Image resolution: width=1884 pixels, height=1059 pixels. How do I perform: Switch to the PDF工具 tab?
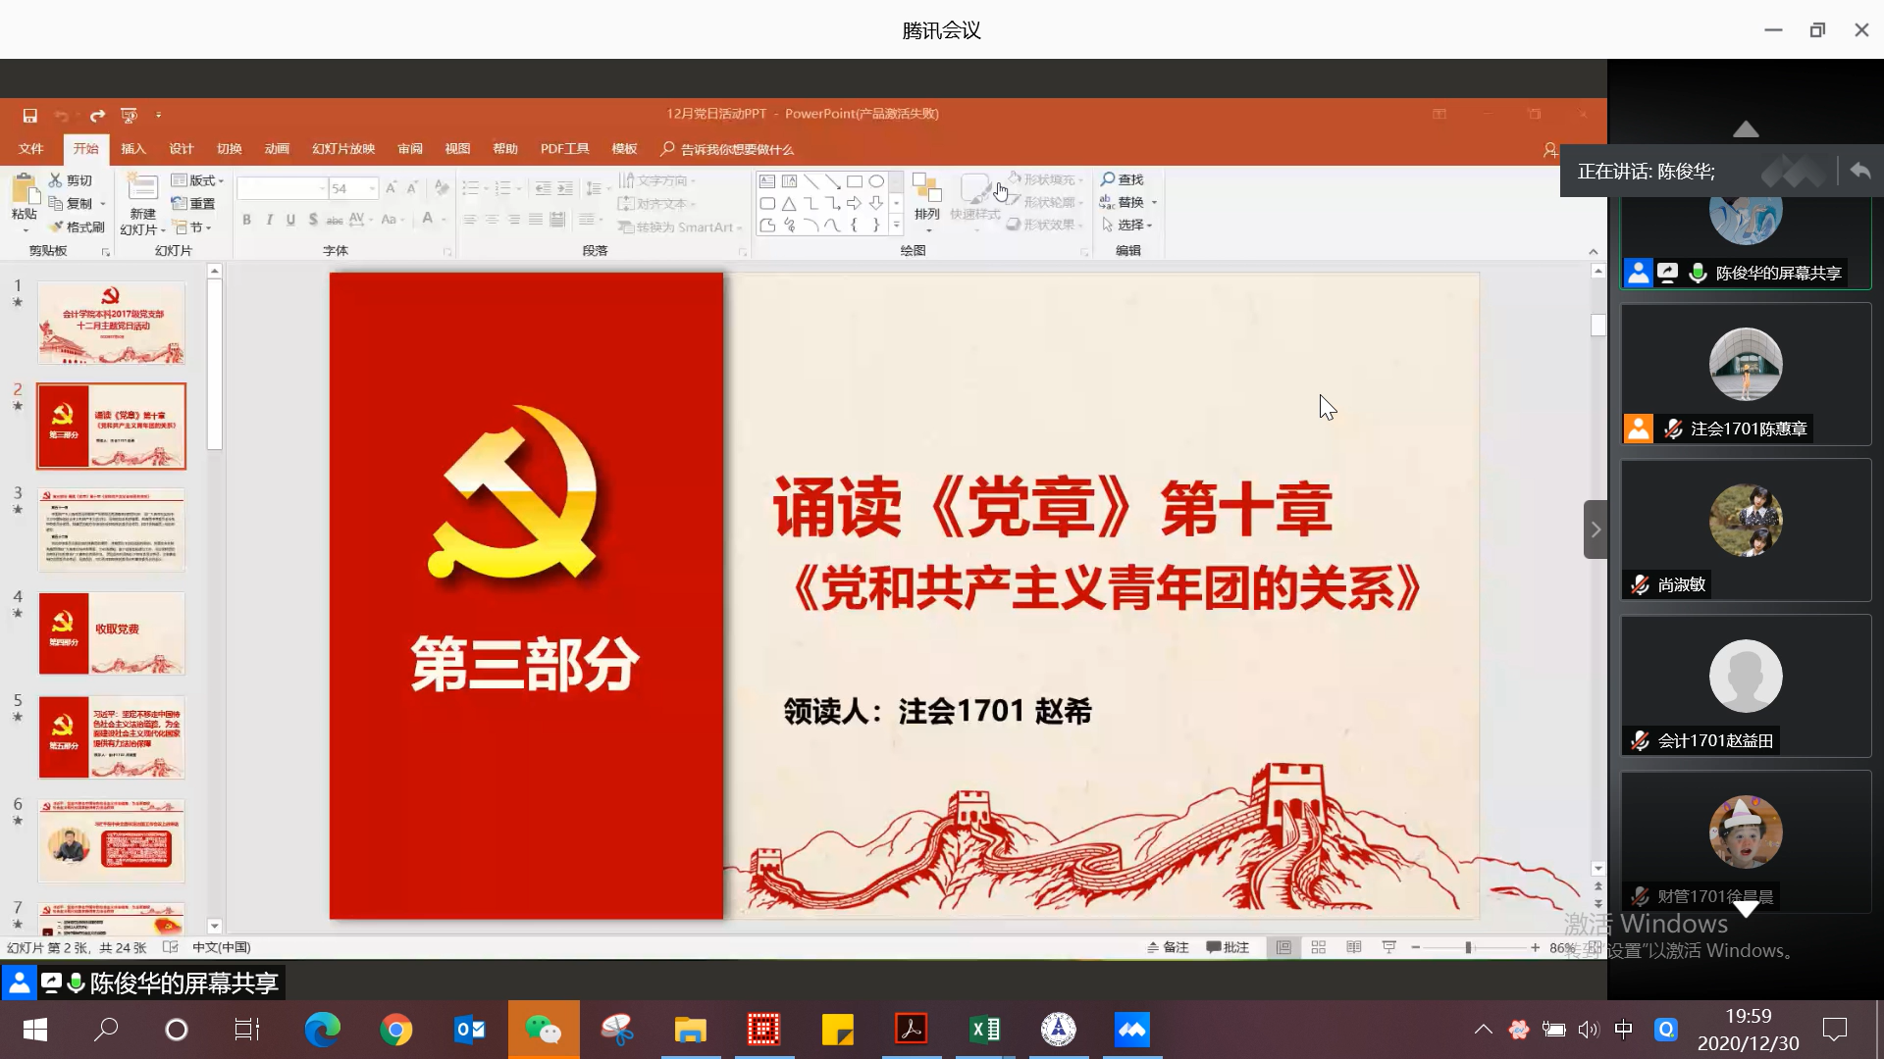pyautogui.click(x=564, y=149)
